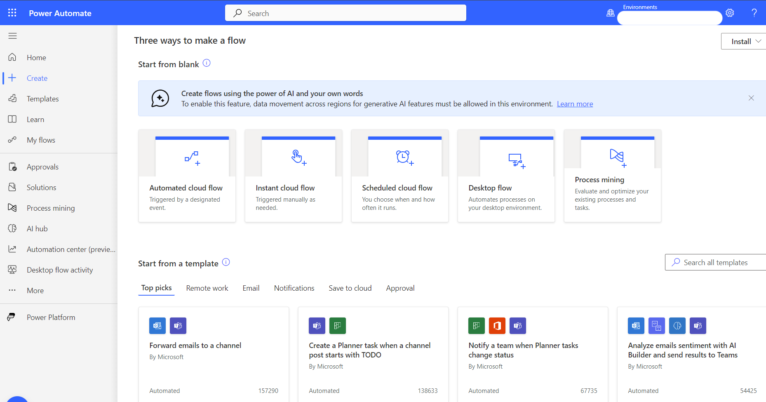Viewport: 766px width, 402px height.
Task: Click the Learn book icon in sidebar
Action: coord(12,119)
